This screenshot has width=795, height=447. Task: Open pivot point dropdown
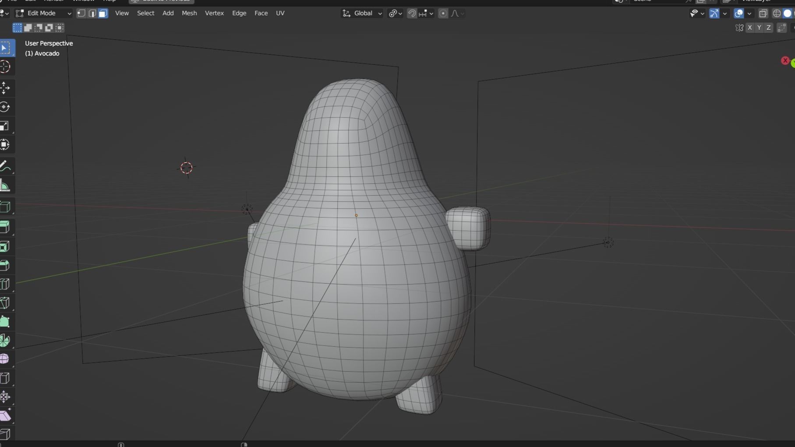[x=395, y=13]
